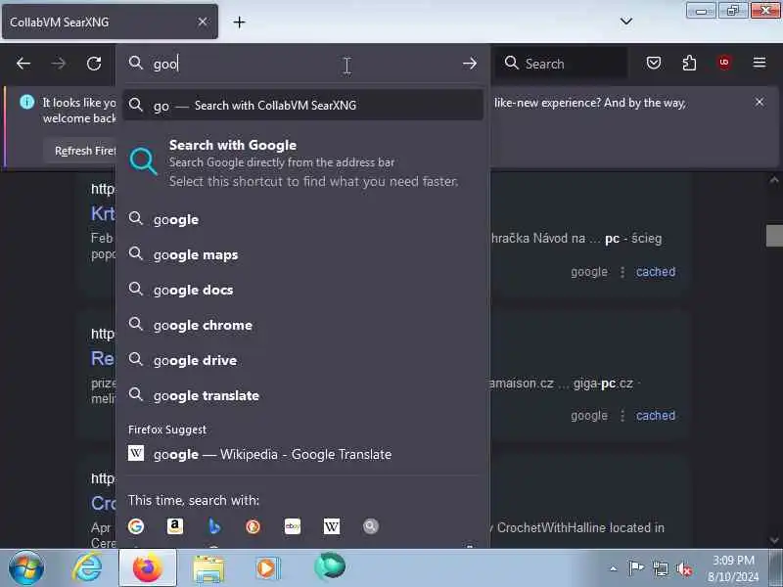Click the Go arrow in address bar
This screenshot has width=783, height=587.
470,64
